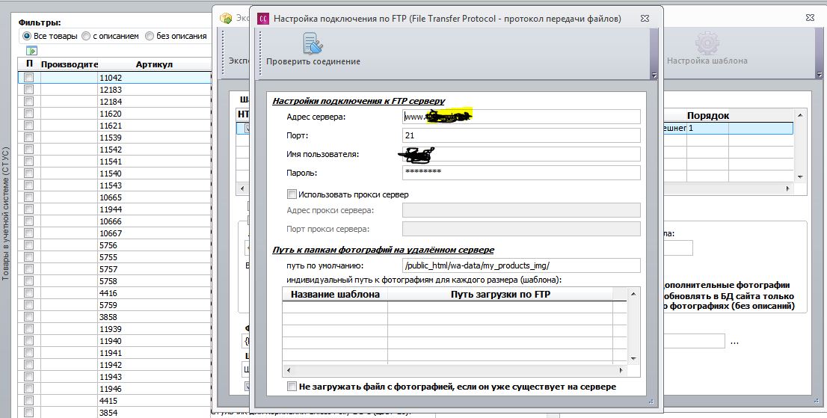
Task: Click the FTP paths table scroll up arrow
Action: [633, 294]
